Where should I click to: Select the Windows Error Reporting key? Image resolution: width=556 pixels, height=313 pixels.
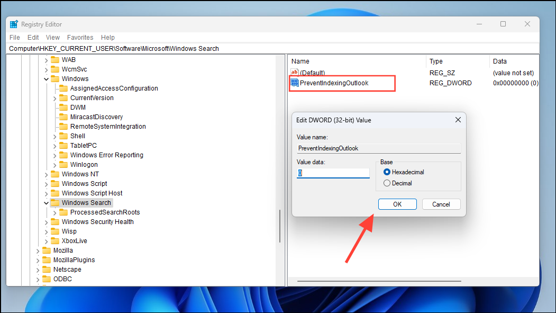tap(107, 155)
